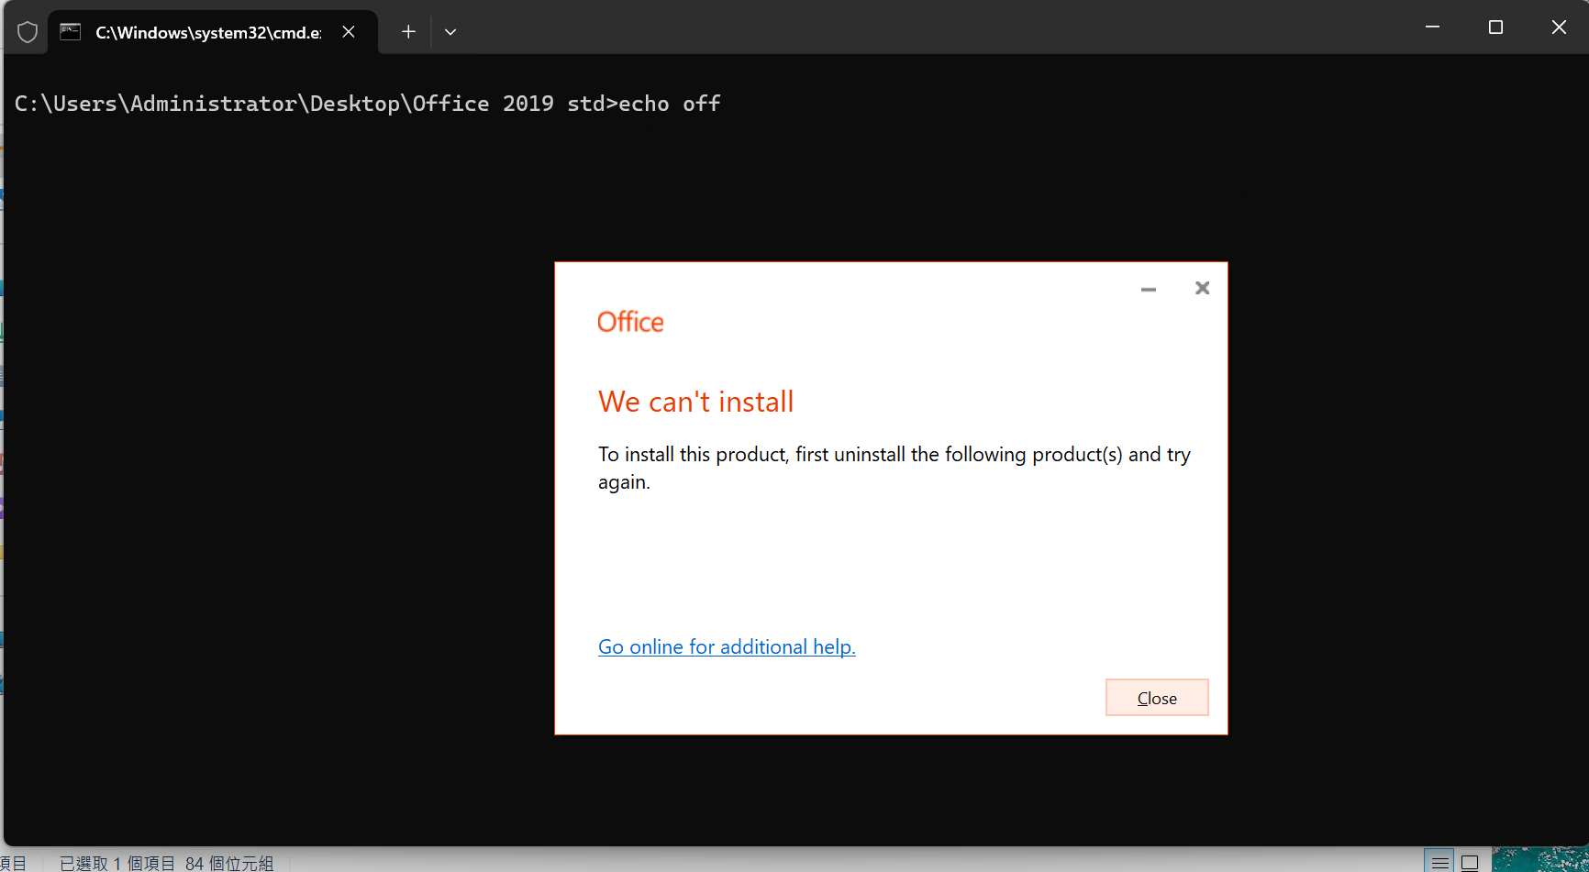Click the uninstall instruction message text
Viewport: 1589px width, 872px height.
point(895,468)
